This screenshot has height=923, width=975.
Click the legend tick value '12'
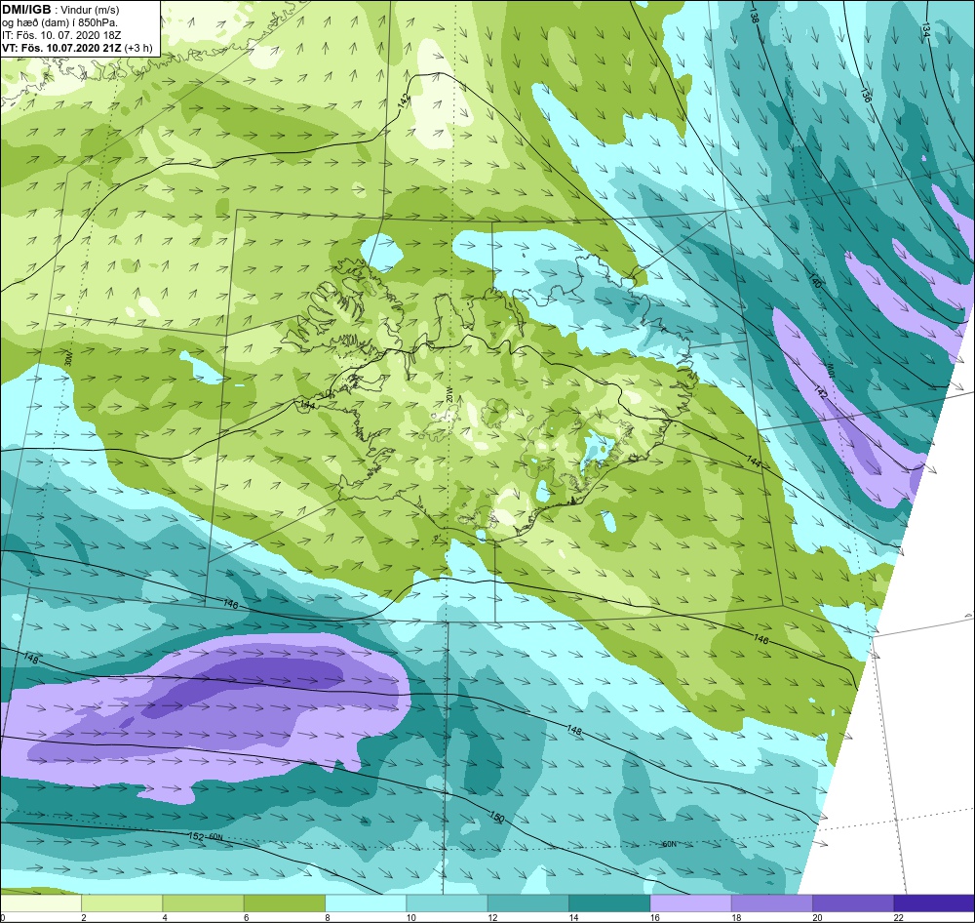click(x=492, y=917)
